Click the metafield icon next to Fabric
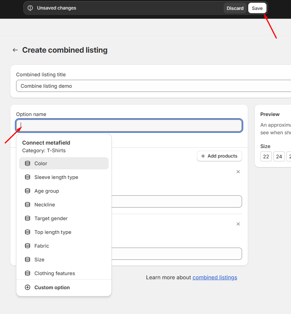 coord(28,246)
